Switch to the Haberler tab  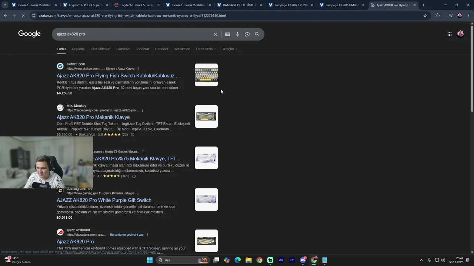point(161,49)
